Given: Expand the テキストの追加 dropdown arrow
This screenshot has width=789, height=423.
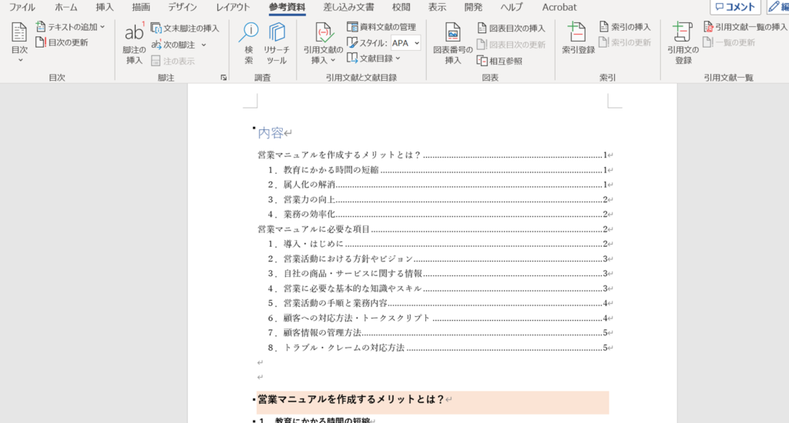Looking at the screenshot, I should tap(102, 27).
